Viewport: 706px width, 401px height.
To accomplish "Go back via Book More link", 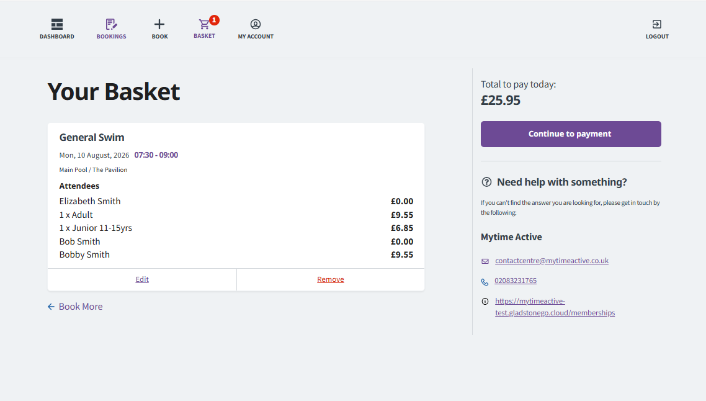I will click(x=81, y=307).
